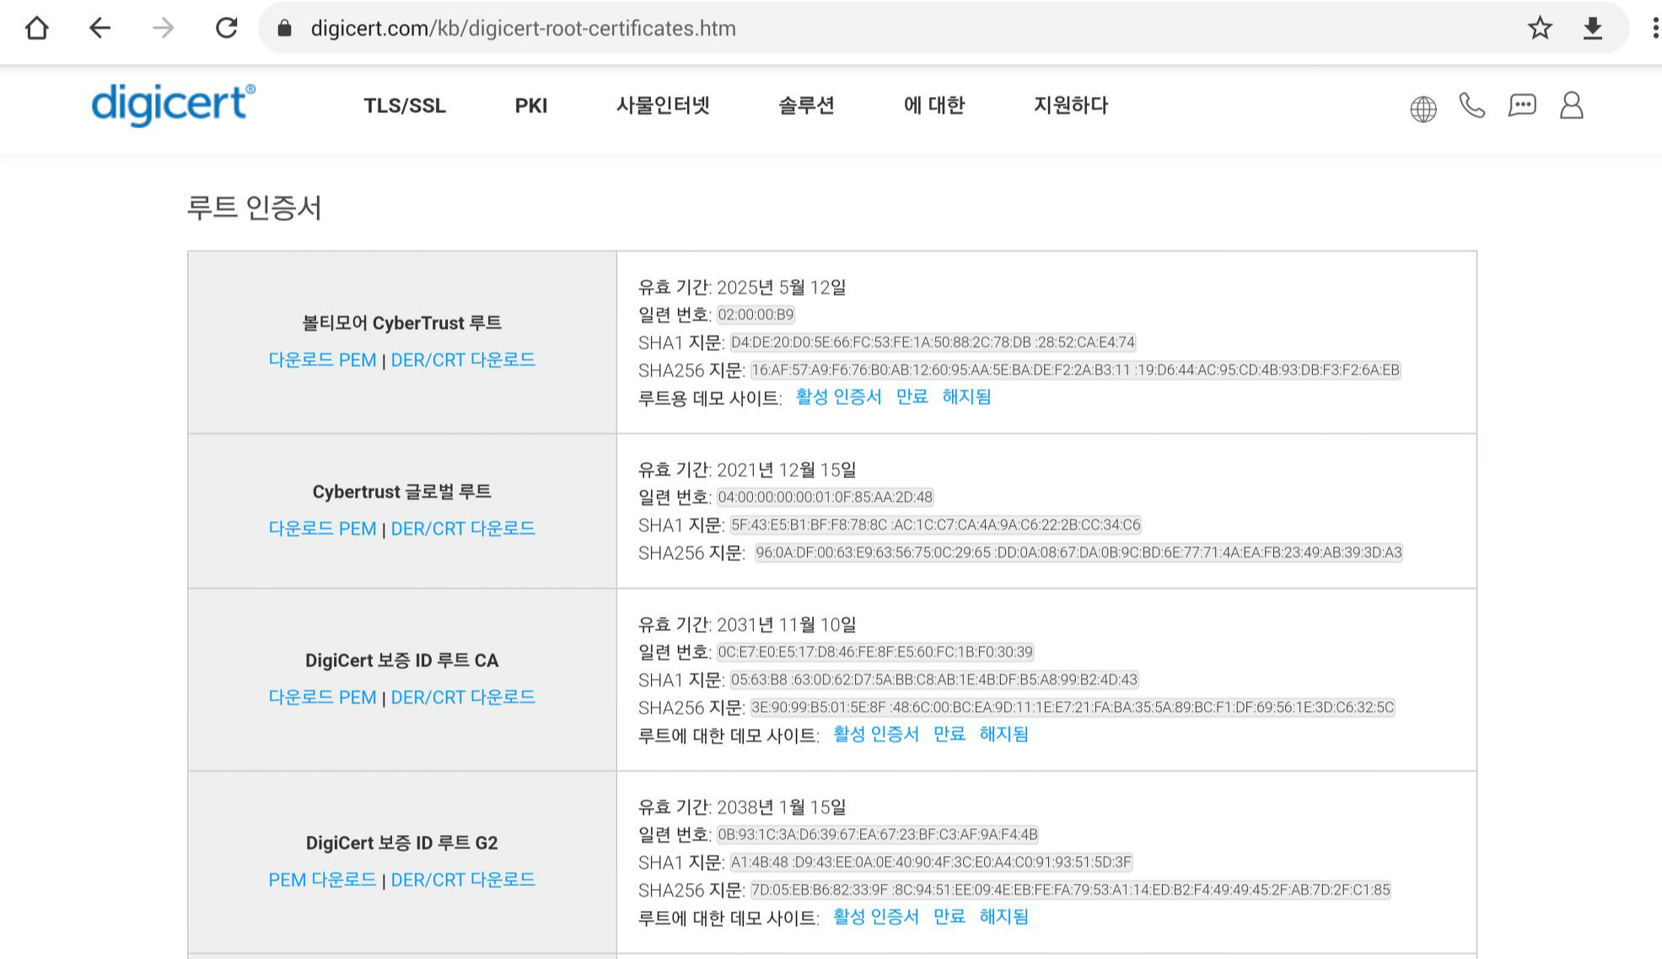The image size is (1662, 959).
Task: Download DER/CRT for Cybertrust 글로벌 루트
Action: coord(462,529)
